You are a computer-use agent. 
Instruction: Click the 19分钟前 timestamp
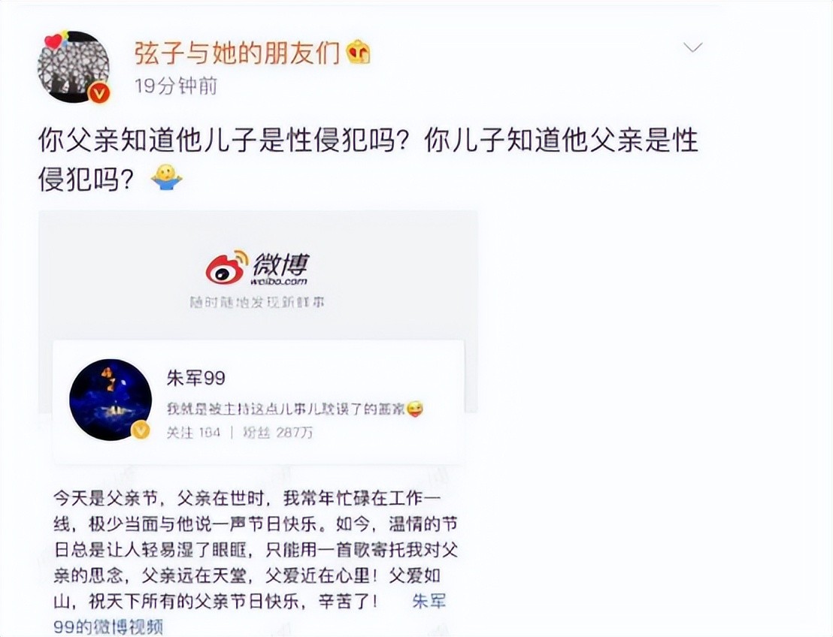point(175,86)
